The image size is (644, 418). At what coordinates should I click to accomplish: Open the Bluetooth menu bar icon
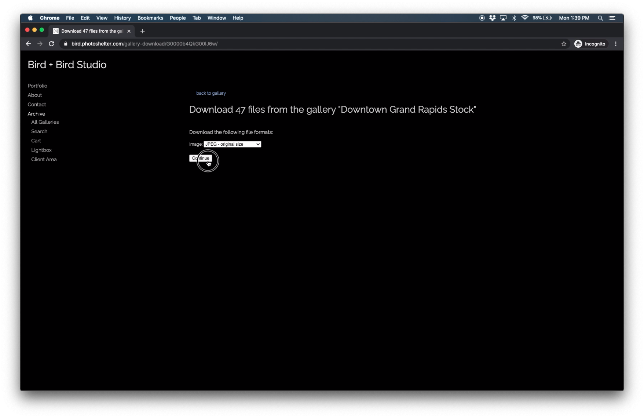coord(514,18)
